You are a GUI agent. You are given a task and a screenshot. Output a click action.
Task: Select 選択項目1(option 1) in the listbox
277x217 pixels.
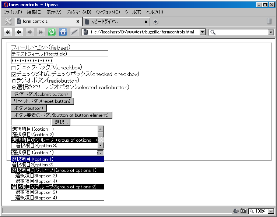[x=55, y=129]
